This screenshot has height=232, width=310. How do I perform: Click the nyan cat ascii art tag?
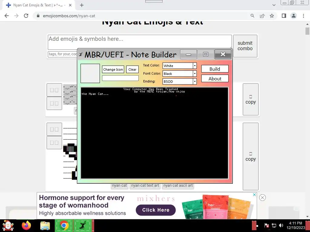pos(178,186)
